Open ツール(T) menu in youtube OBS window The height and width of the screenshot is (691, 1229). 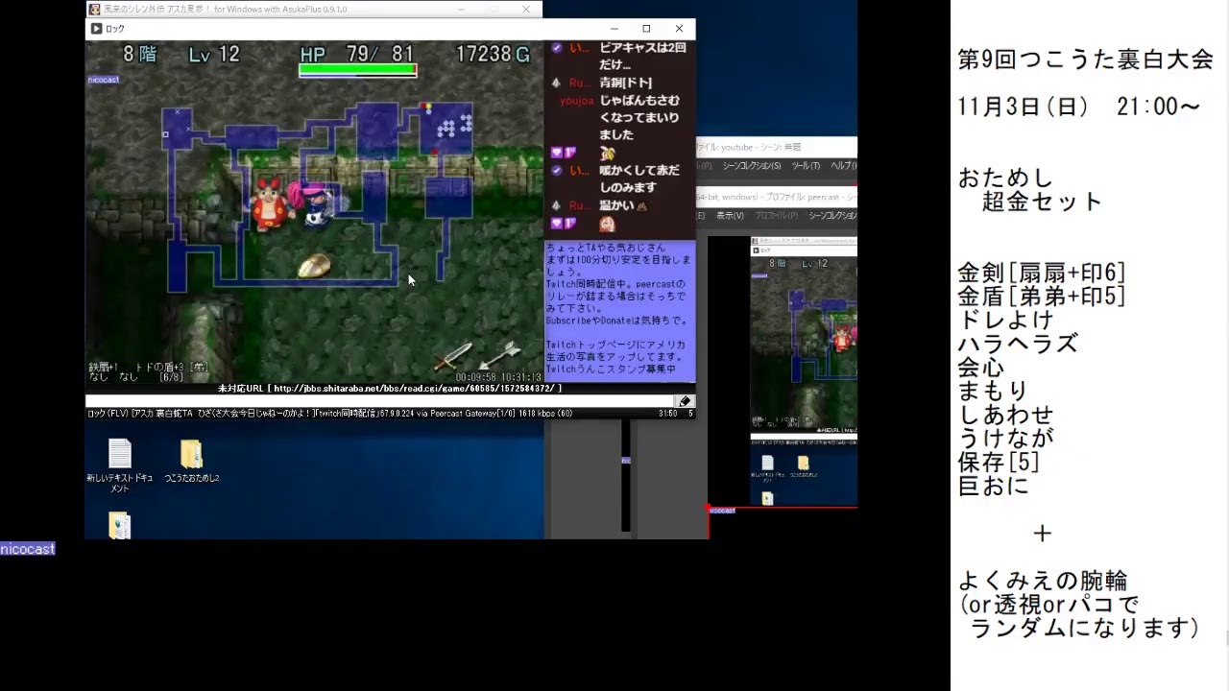pos(806,166)
